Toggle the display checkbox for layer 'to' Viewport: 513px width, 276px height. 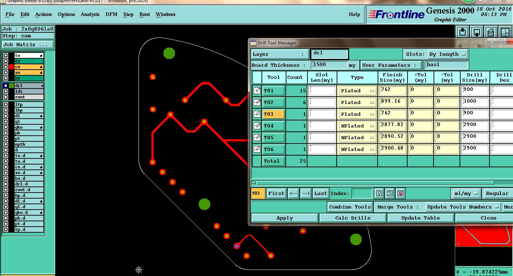pos(6,55)
